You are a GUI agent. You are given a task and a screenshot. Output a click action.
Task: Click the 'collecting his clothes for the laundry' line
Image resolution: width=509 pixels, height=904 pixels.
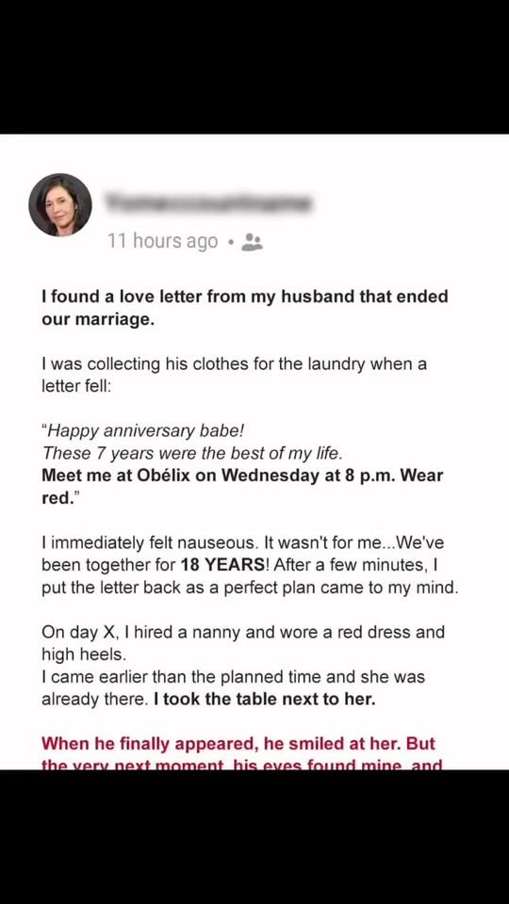[235, 364]
